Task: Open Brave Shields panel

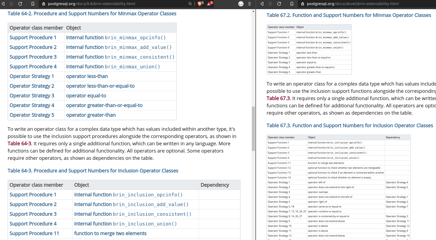Action: 200,4
